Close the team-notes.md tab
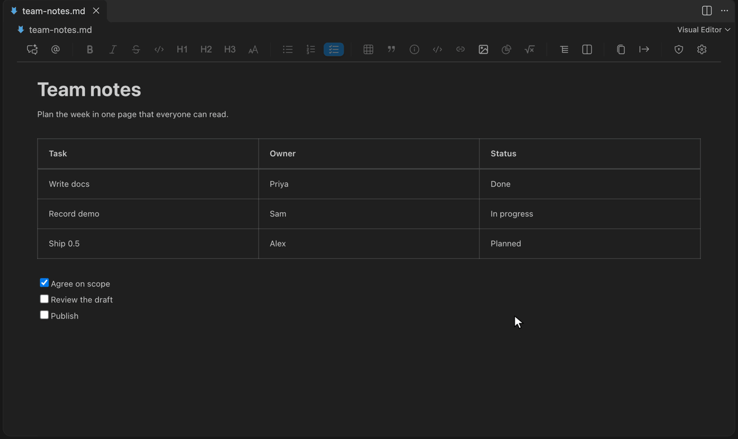Screen dimensions: 738x439 [96, 11]
